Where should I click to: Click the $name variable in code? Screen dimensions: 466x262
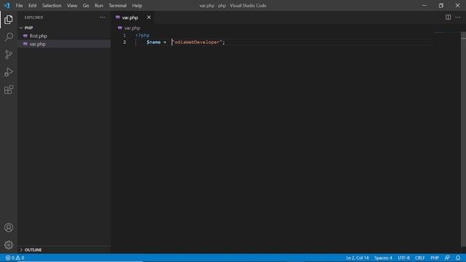154,42
